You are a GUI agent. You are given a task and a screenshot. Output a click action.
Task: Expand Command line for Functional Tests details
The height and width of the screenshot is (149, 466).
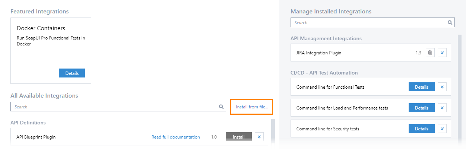click(x=442, y=87)
